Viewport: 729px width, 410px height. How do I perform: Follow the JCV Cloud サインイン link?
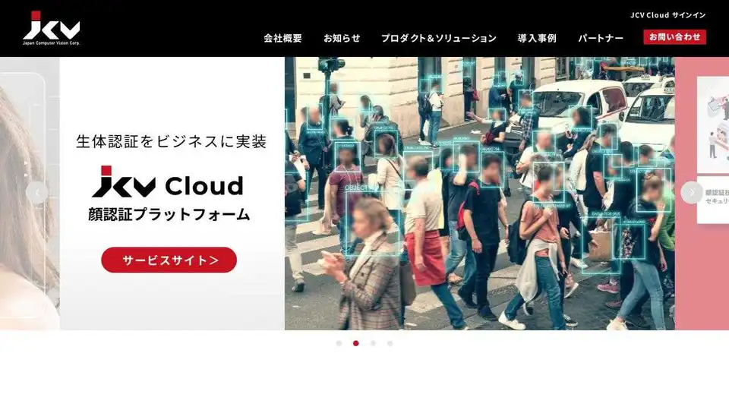click(667, 15)
